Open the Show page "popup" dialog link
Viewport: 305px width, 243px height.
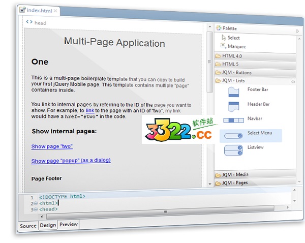(x=71, y=161)
